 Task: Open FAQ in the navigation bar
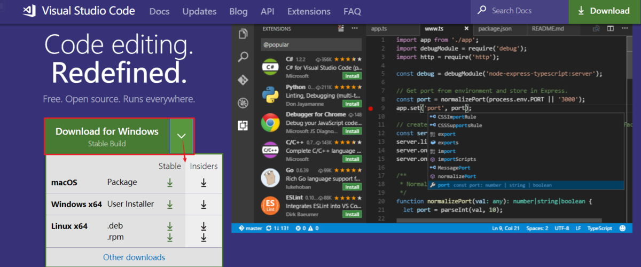[x=353, y=11]
